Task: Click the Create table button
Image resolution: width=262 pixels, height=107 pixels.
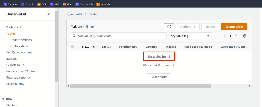Action: tap(234, 27)
